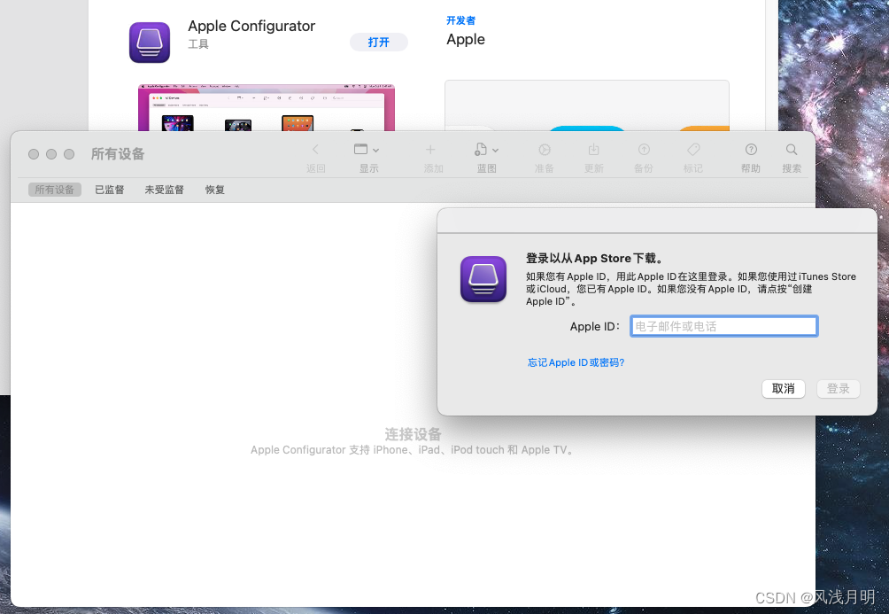Click the 登录 sign-in button
This screenshot has height=614, width=889.
tap(838, 389)
